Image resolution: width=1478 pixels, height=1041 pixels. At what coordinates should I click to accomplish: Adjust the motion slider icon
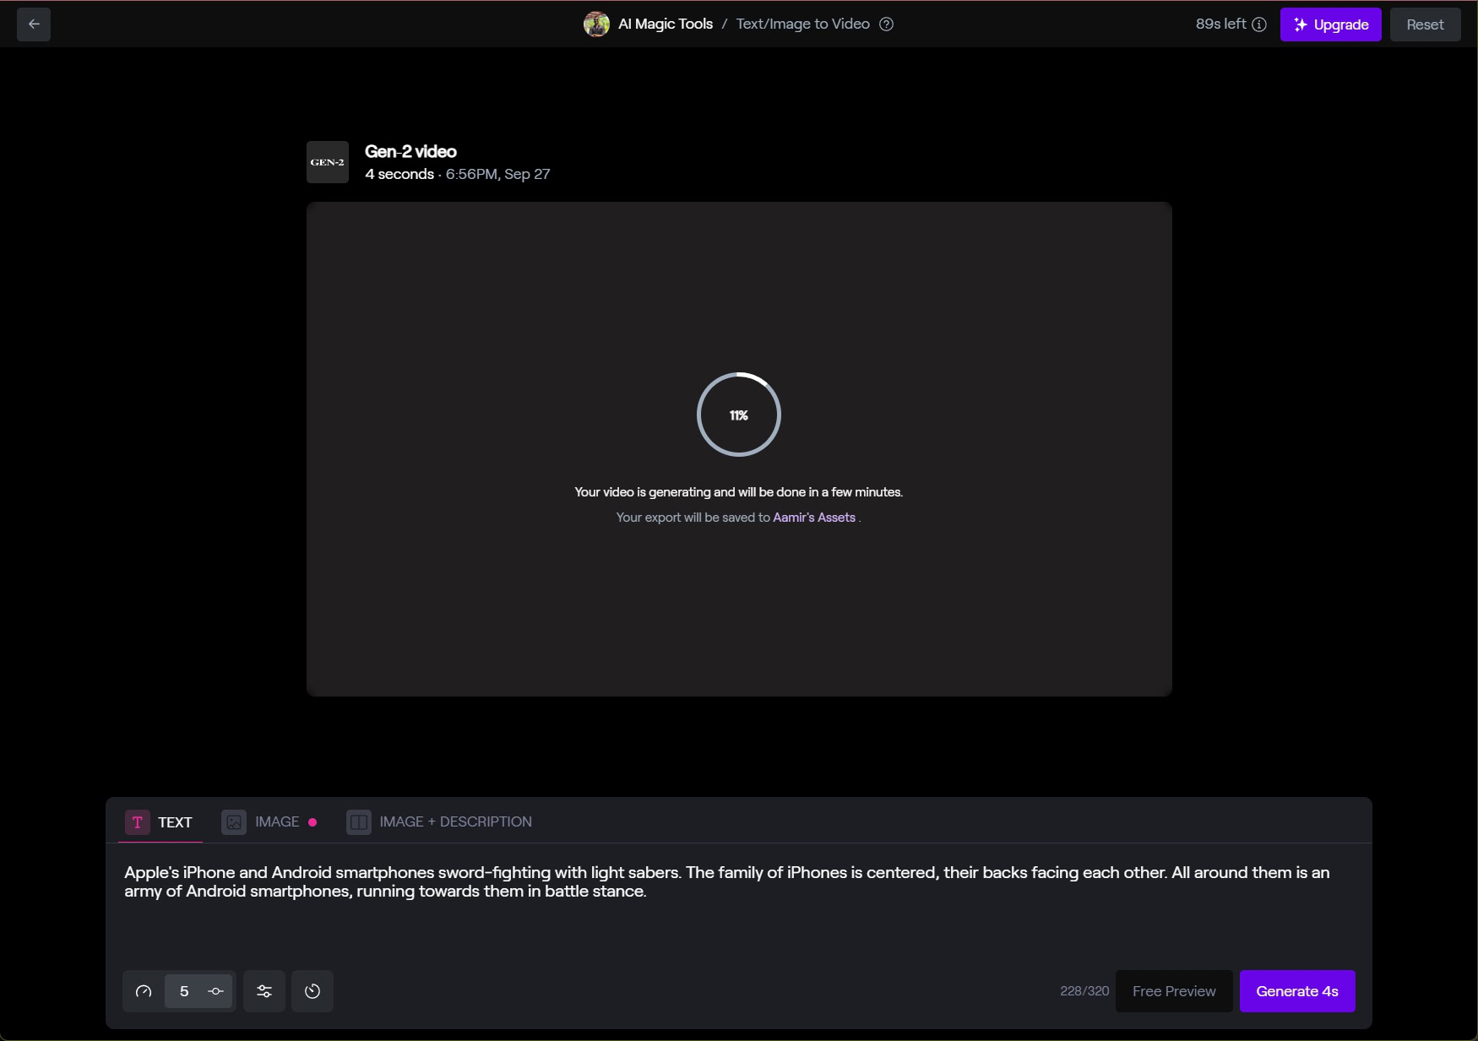coord(216,991)
